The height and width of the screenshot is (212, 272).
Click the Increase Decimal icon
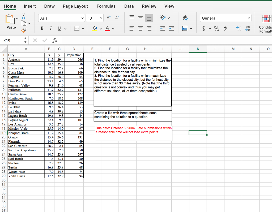[239, 28]
